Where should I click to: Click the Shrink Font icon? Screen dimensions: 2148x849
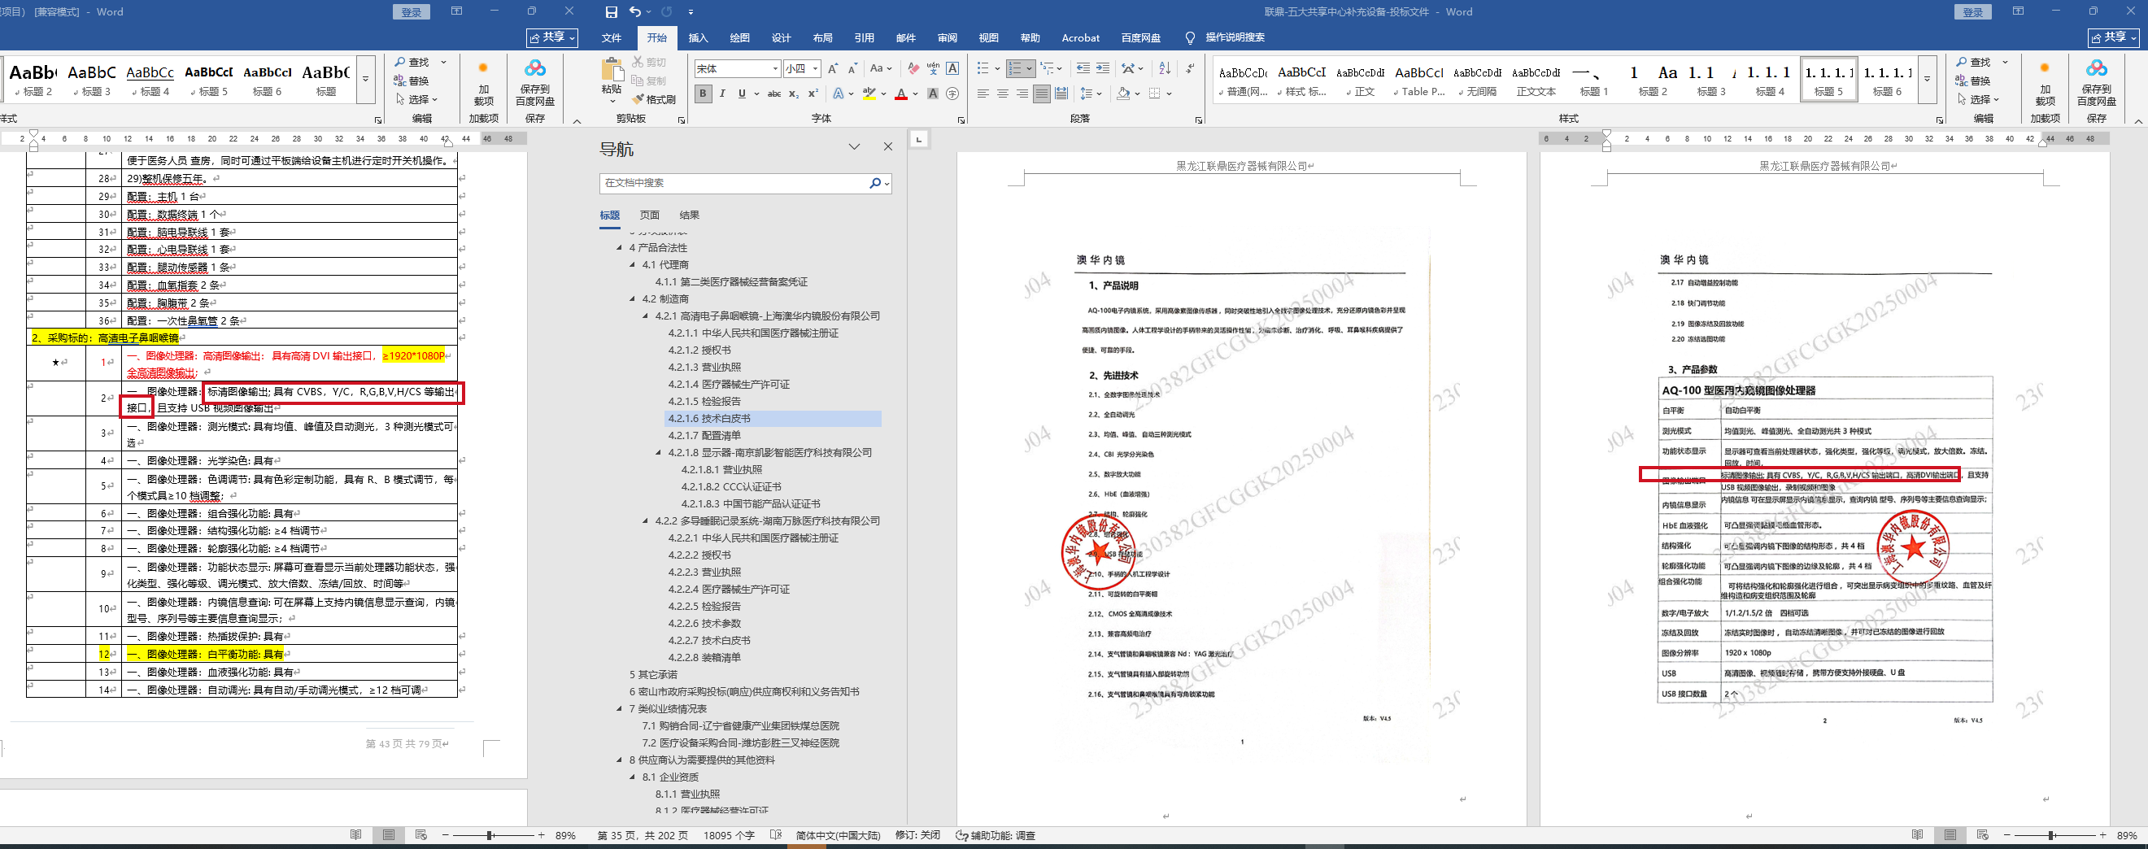(x=852, y=68)
